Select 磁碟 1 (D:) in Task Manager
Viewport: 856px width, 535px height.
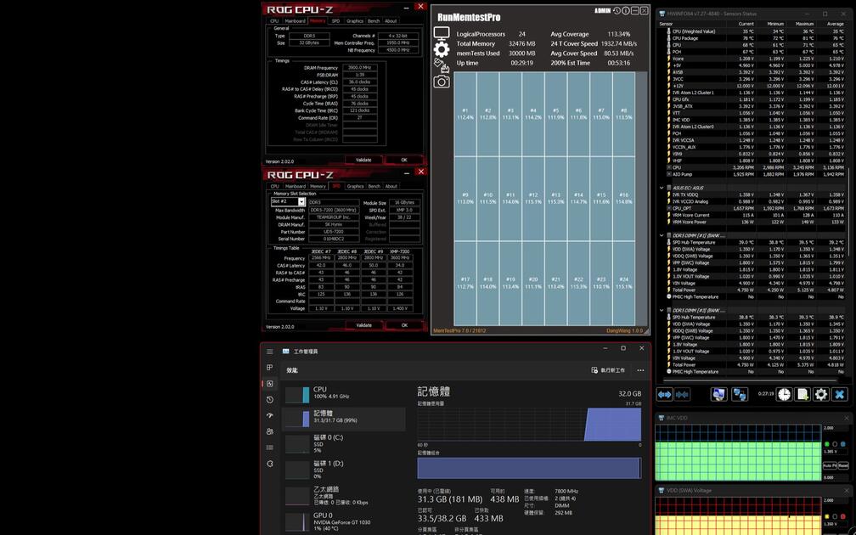(344, 470)
